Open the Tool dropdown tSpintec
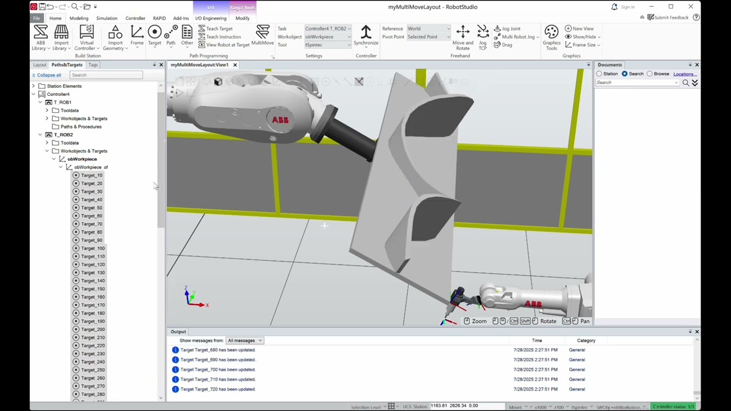The image size is (731, 411). (328, 45)
